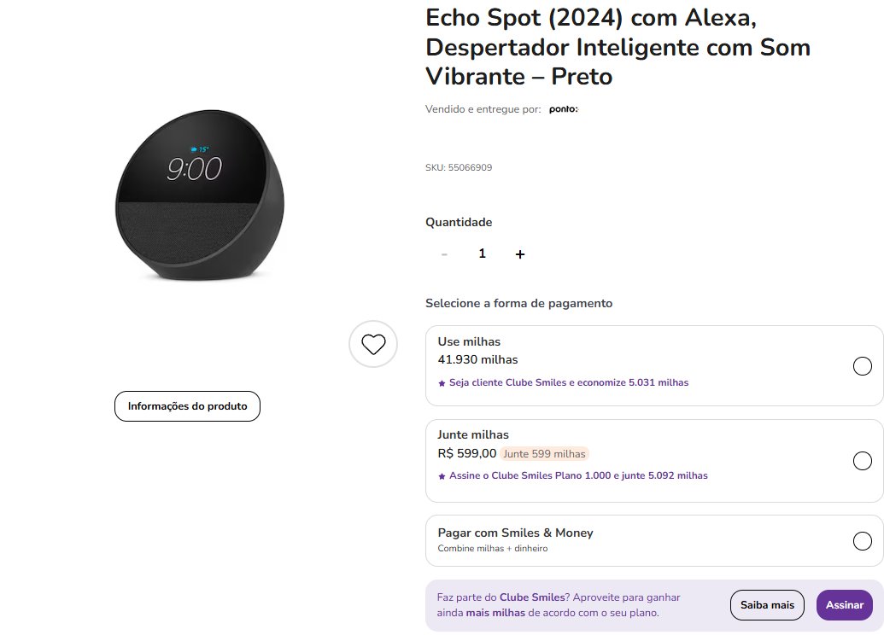Click the quantity value field
884x635 pixels.
(x=482, y=253)
